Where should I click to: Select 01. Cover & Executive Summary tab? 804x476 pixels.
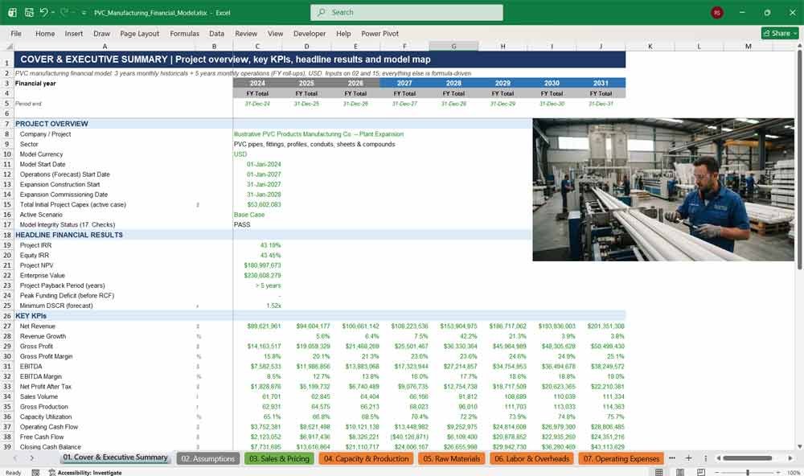(115, 458)
